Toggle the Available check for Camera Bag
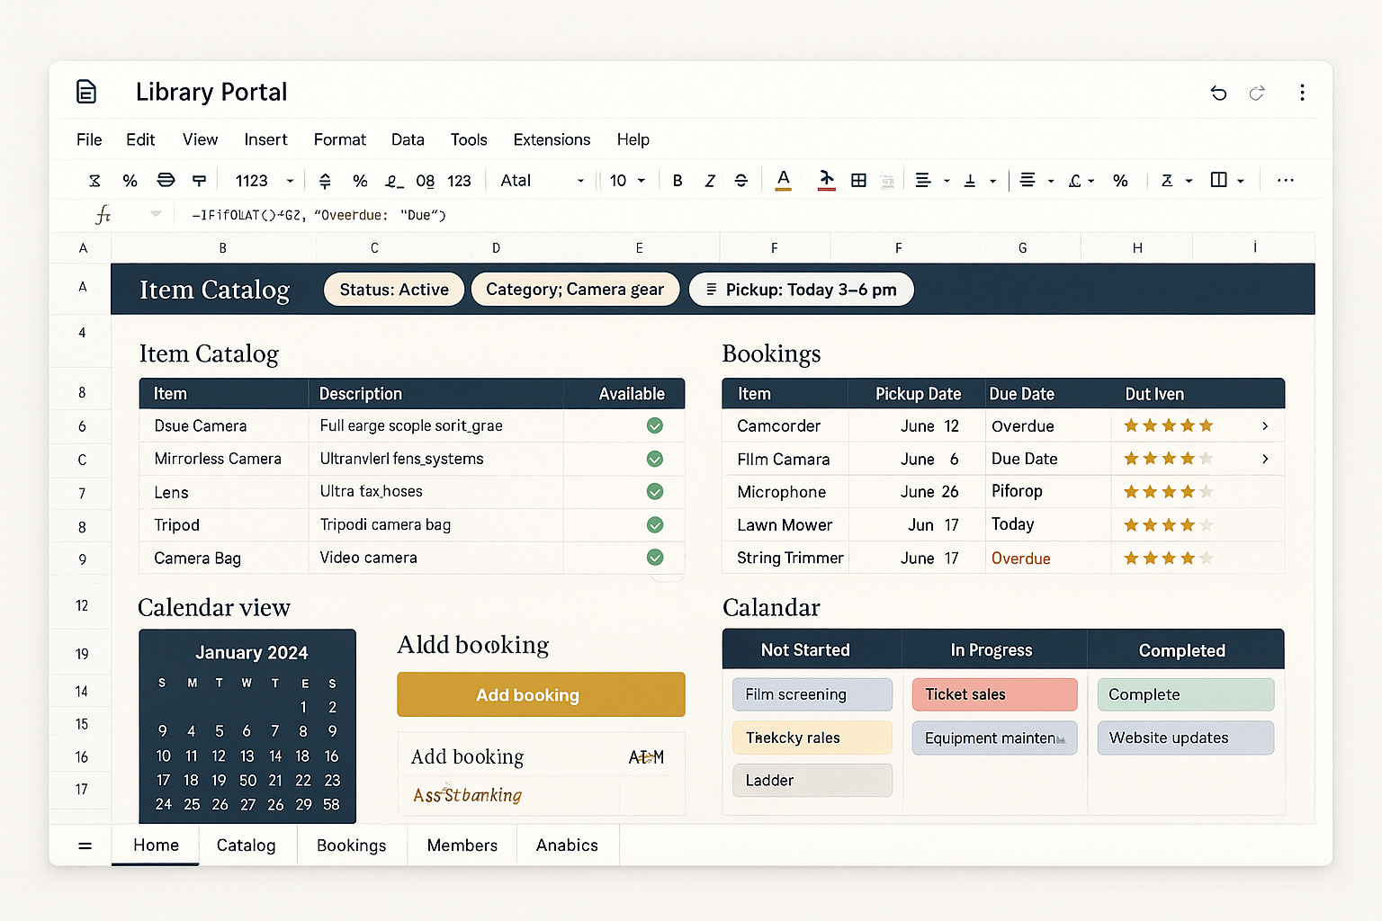Screen dimensions: 1382x921 coord(655,558)
